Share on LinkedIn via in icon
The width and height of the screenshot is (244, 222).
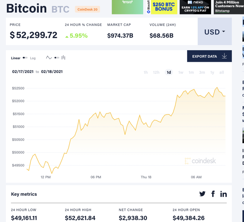click(x=223, y=194)
